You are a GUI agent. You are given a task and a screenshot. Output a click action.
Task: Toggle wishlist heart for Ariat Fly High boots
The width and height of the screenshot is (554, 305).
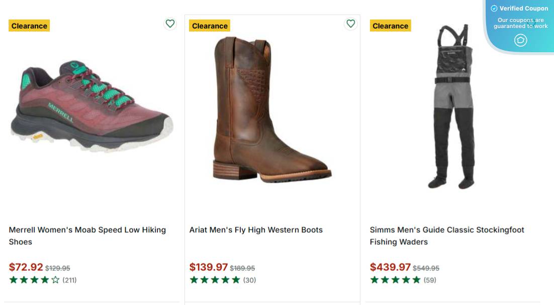[350, 23]
